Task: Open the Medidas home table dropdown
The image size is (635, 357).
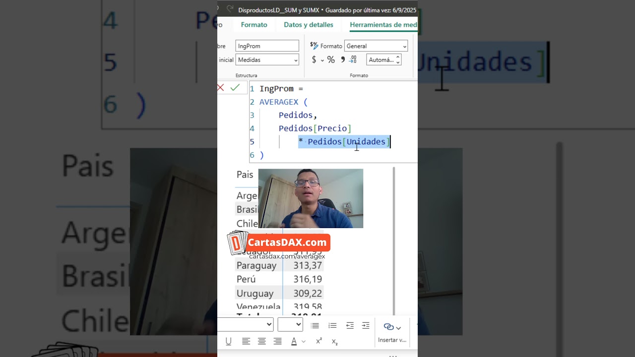Action: click(267, 60)
